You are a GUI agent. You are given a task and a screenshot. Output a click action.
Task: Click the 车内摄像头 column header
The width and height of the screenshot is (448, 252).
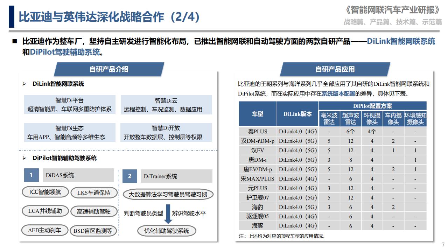tap(393, 118)
